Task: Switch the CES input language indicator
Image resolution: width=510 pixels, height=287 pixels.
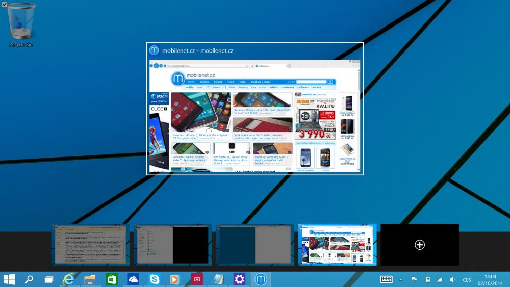Action: pyautogui.click(x=467, y=280)
